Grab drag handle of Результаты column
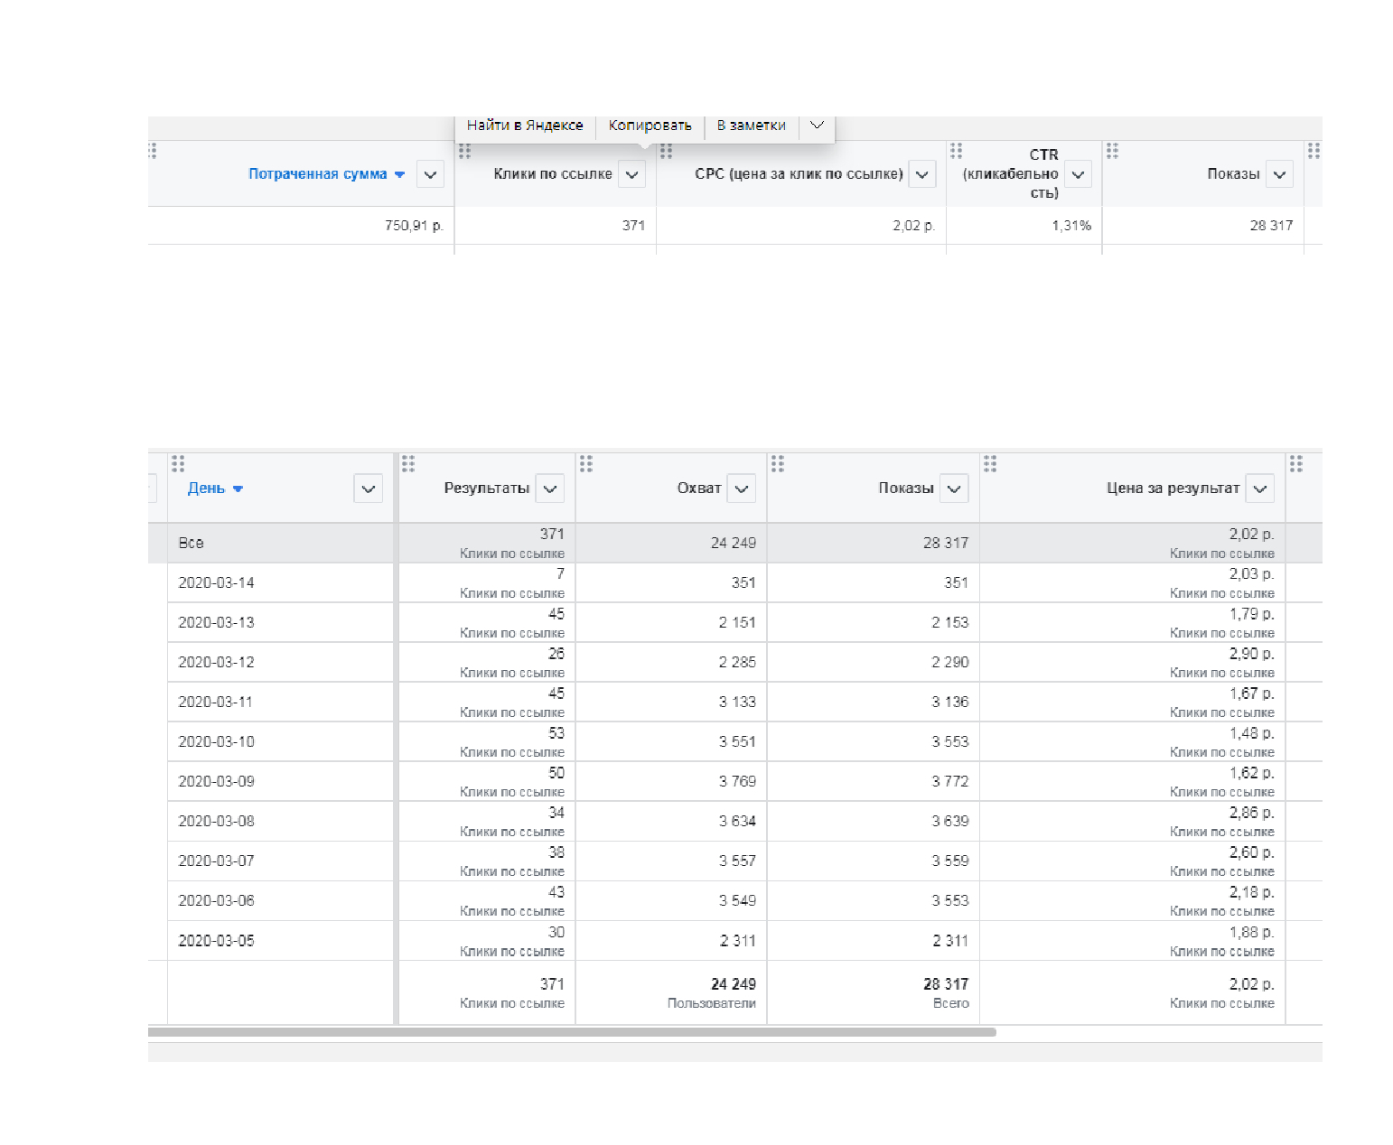Screen dimensions: 1393x1145 pyautogui.click(x=408, y=464)
